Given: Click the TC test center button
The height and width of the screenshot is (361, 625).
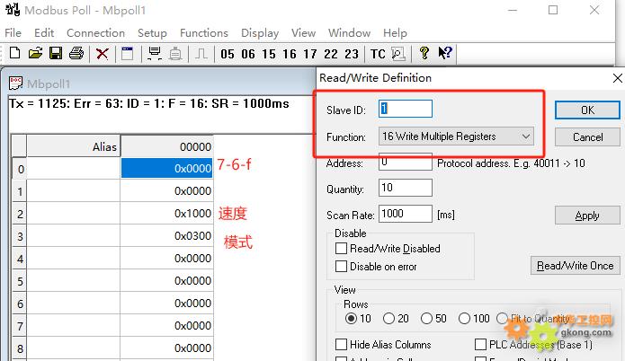Looking at the screenshot, I should coord(378,54).
